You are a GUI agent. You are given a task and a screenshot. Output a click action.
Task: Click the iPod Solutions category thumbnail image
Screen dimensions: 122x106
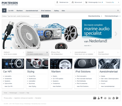click(x=85, y=64)
